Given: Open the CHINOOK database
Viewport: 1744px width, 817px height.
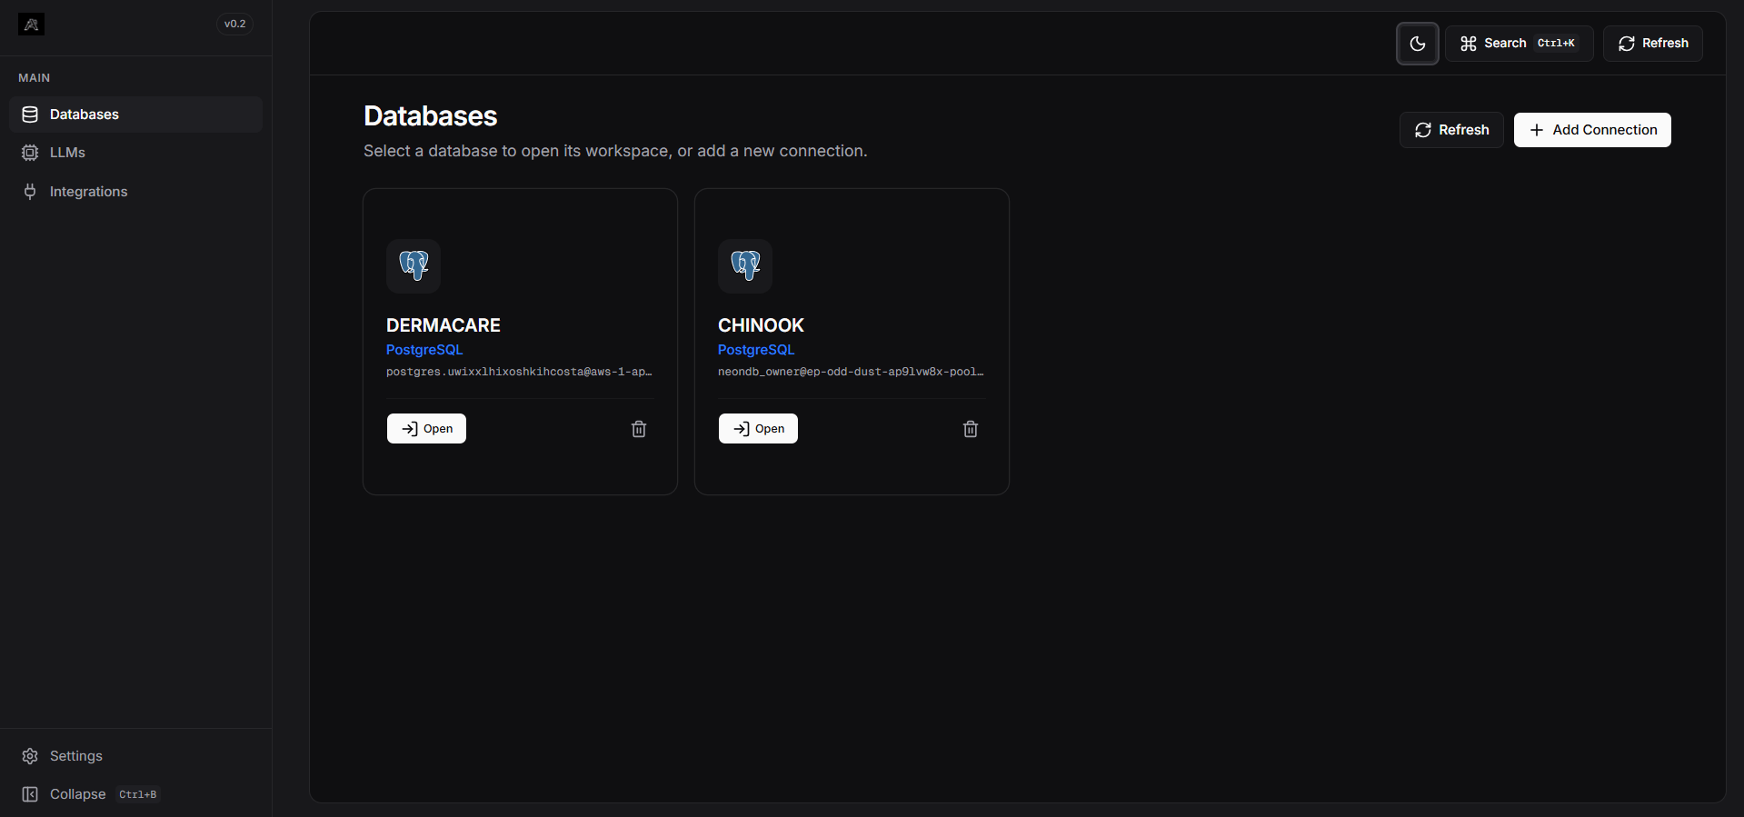Looking at the screenshot, I should click(x=758, y=429).
